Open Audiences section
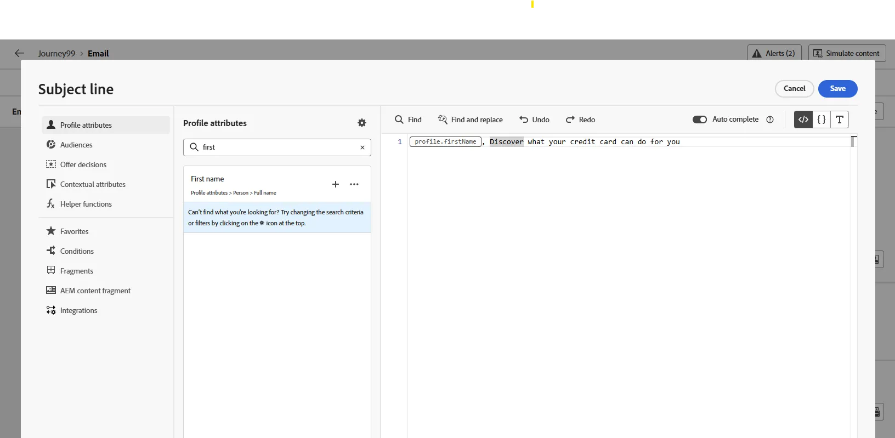The image size is (895, 438). pyautogui.click(x=106, y=145)
